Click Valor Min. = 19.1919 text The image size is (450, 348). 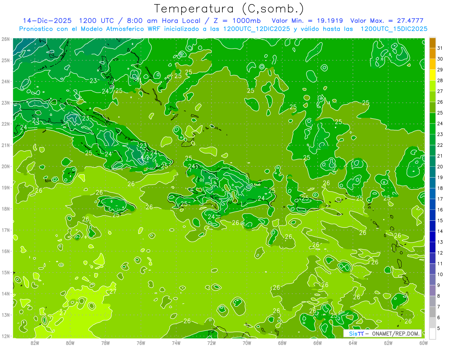[x=307, y=21]
